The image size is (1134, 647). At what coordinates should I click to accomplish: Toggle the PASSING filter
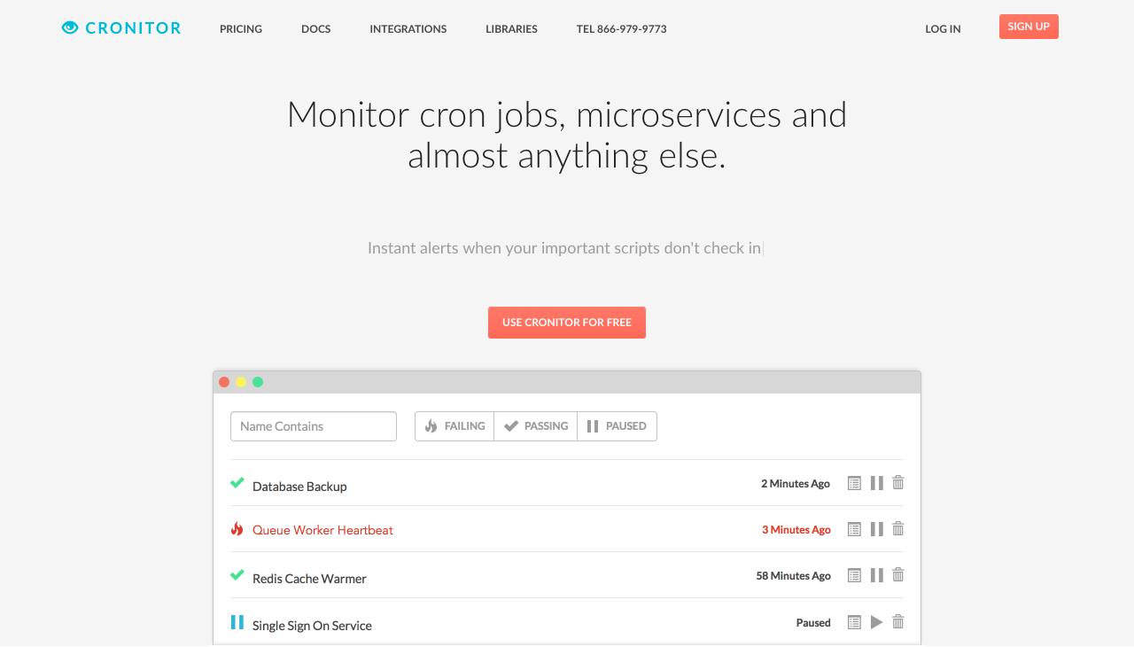[x=536, y=426]
